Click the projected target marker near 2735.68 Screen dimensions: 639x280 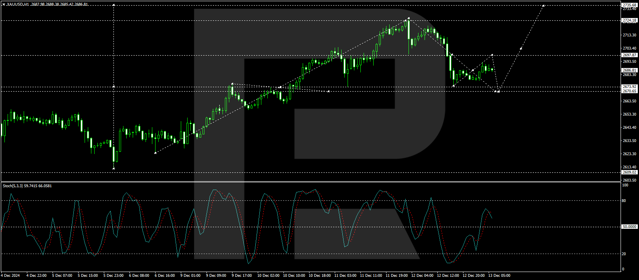[x=543, y=6]
